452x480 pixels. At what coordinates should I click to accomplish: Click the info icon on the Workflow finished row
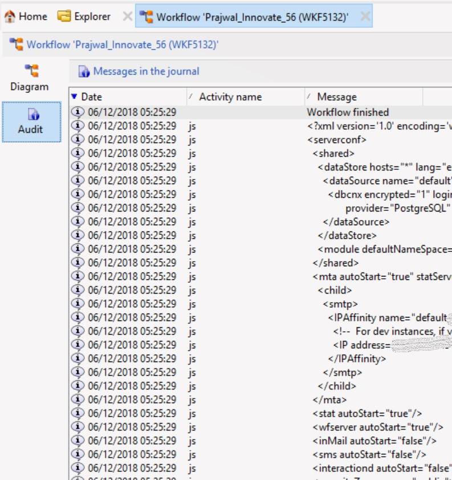coord(78,112)
